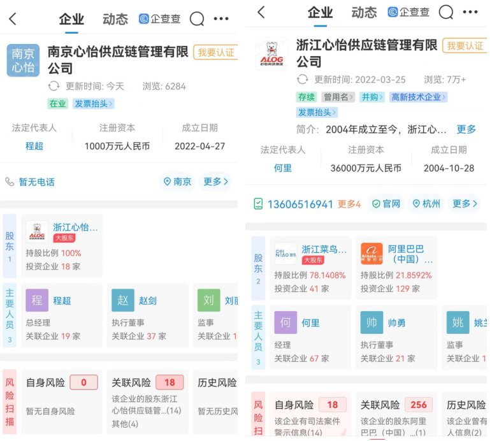Open 自身风险 card showing 0

62,401
